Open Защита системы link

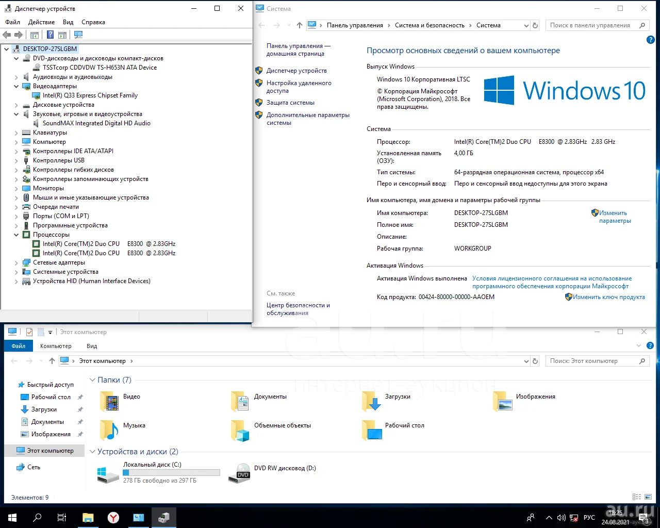(x=290, y=103)
